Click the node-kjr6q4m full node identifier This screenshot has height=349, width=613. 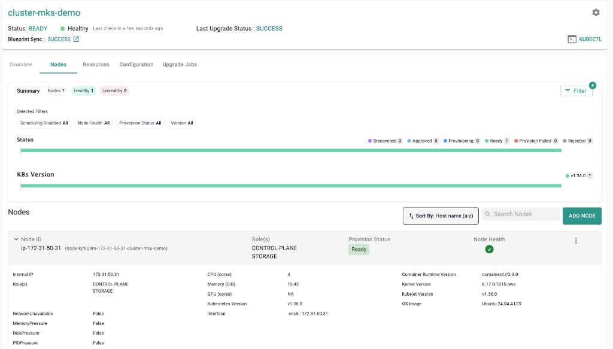tap(116, 248)
